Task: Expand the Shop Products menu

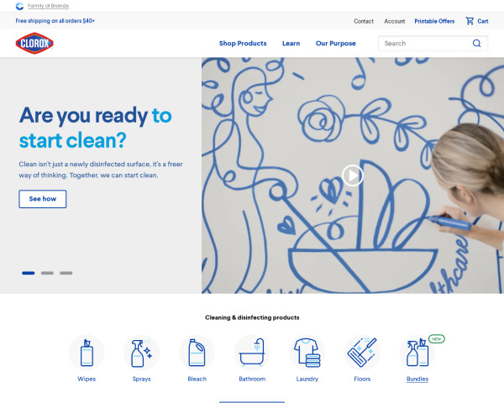Action: point(243,44)
